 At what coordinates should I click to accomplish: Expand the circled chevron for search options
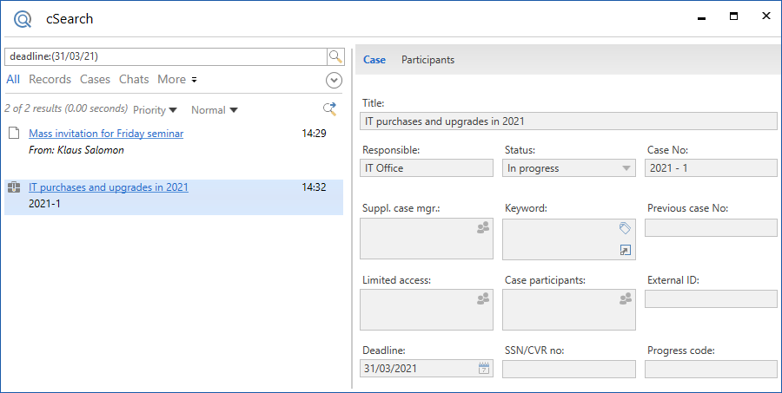coord(335,80)
